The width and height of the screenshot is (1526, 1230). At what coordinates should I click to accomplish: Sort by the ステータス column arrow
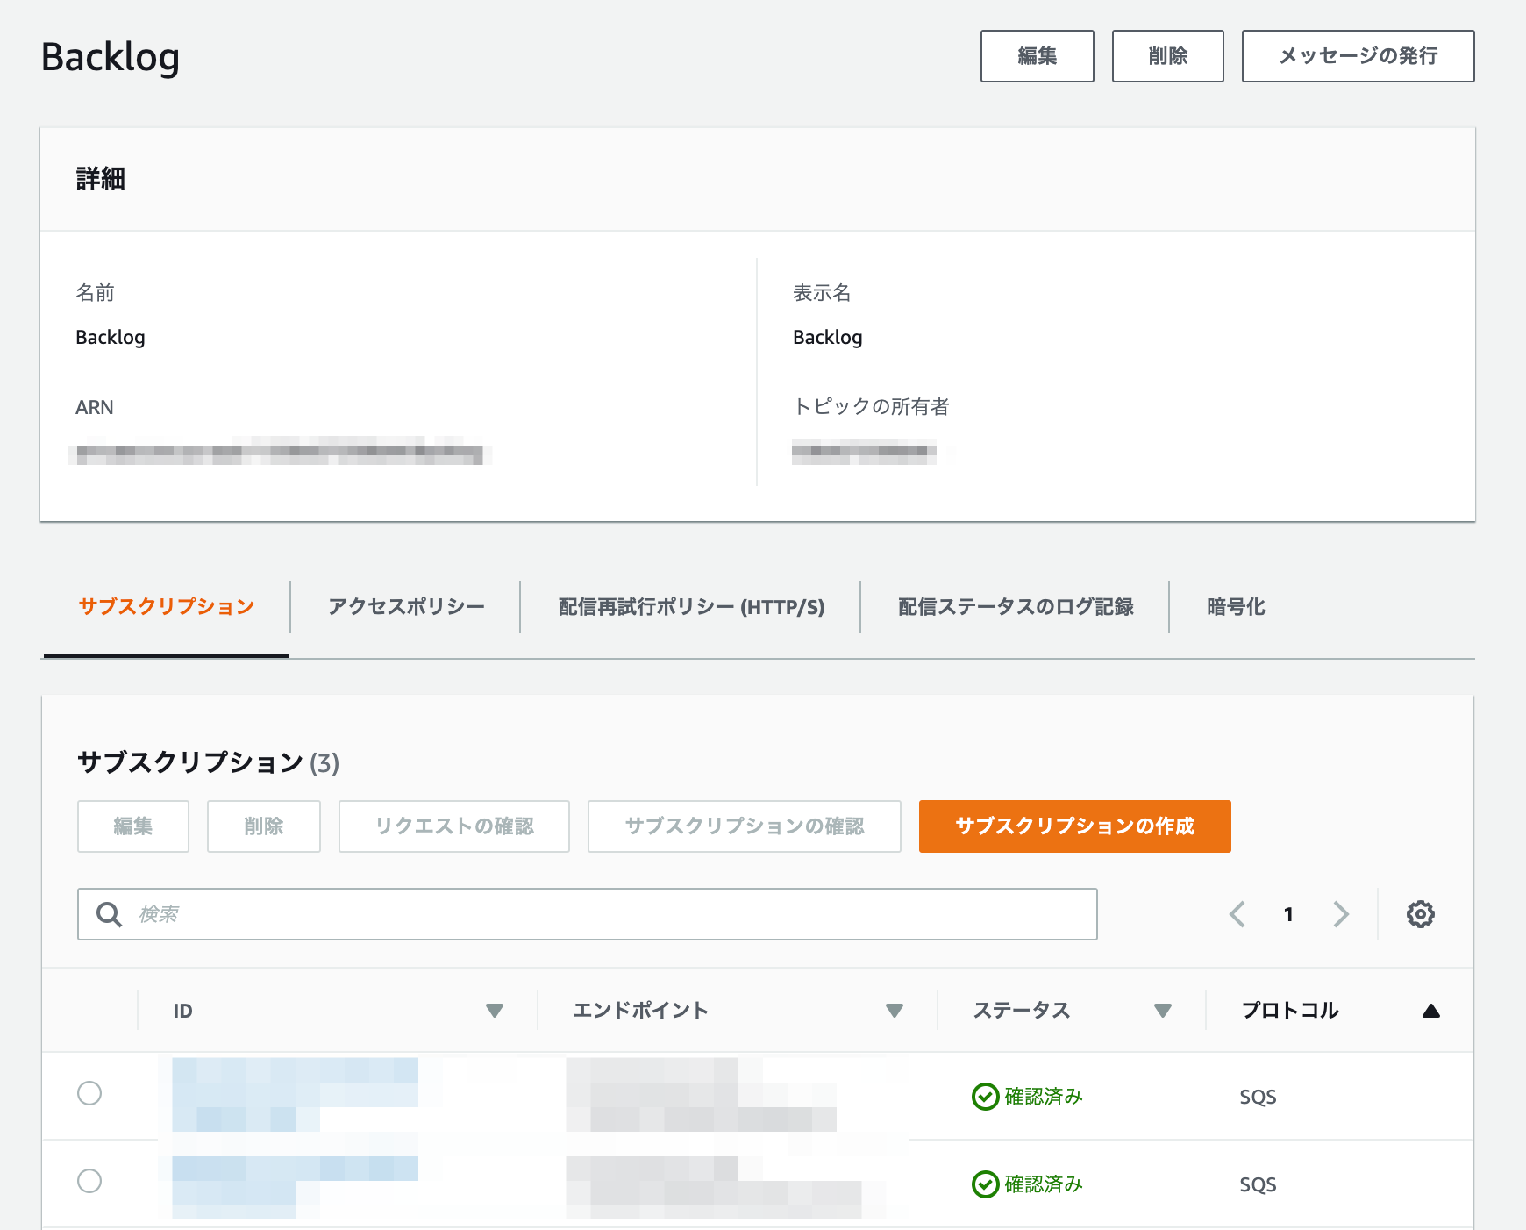pyautogui.click(x=1163, y=1011)
